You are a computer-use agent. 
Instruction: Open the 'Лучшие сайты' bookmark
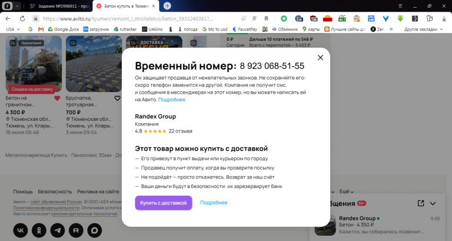(x=345, y=29)
